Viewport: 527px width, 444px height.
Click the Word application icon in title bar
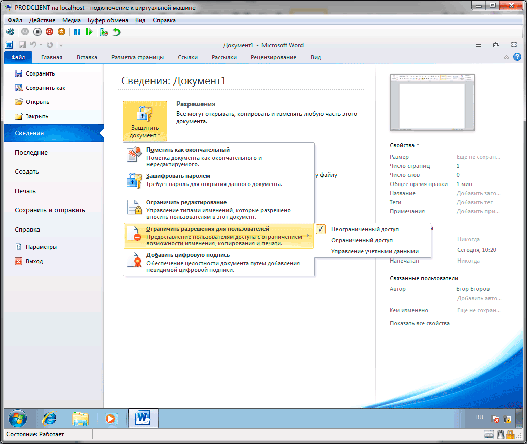point(9,45)
